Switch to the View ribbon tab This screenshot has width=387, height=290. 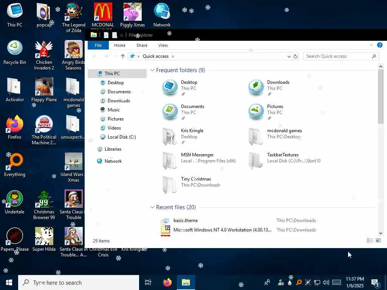163,45
